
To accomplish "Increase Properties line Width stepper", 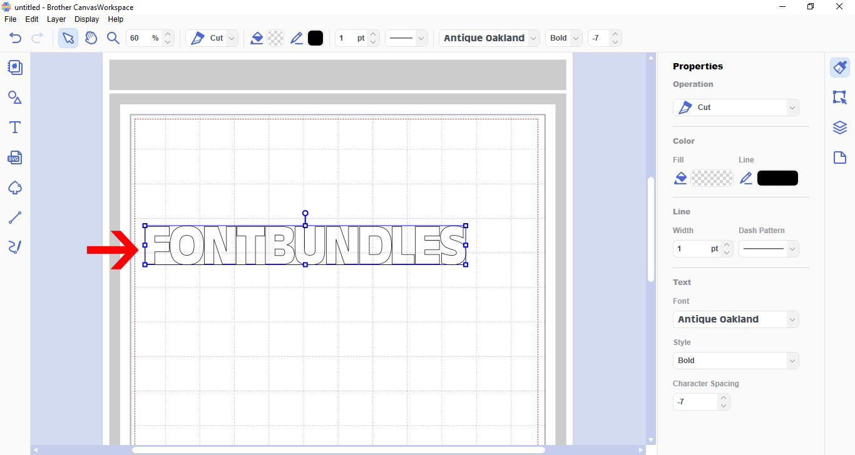I will coord(727,245).
